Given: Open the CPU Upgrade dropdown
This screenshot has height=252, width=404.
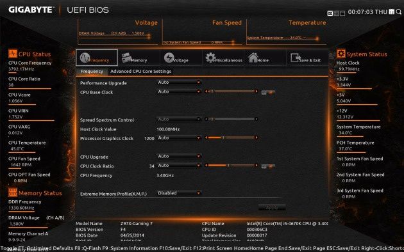Looking at the screenshot, I should tap(179, 156).
